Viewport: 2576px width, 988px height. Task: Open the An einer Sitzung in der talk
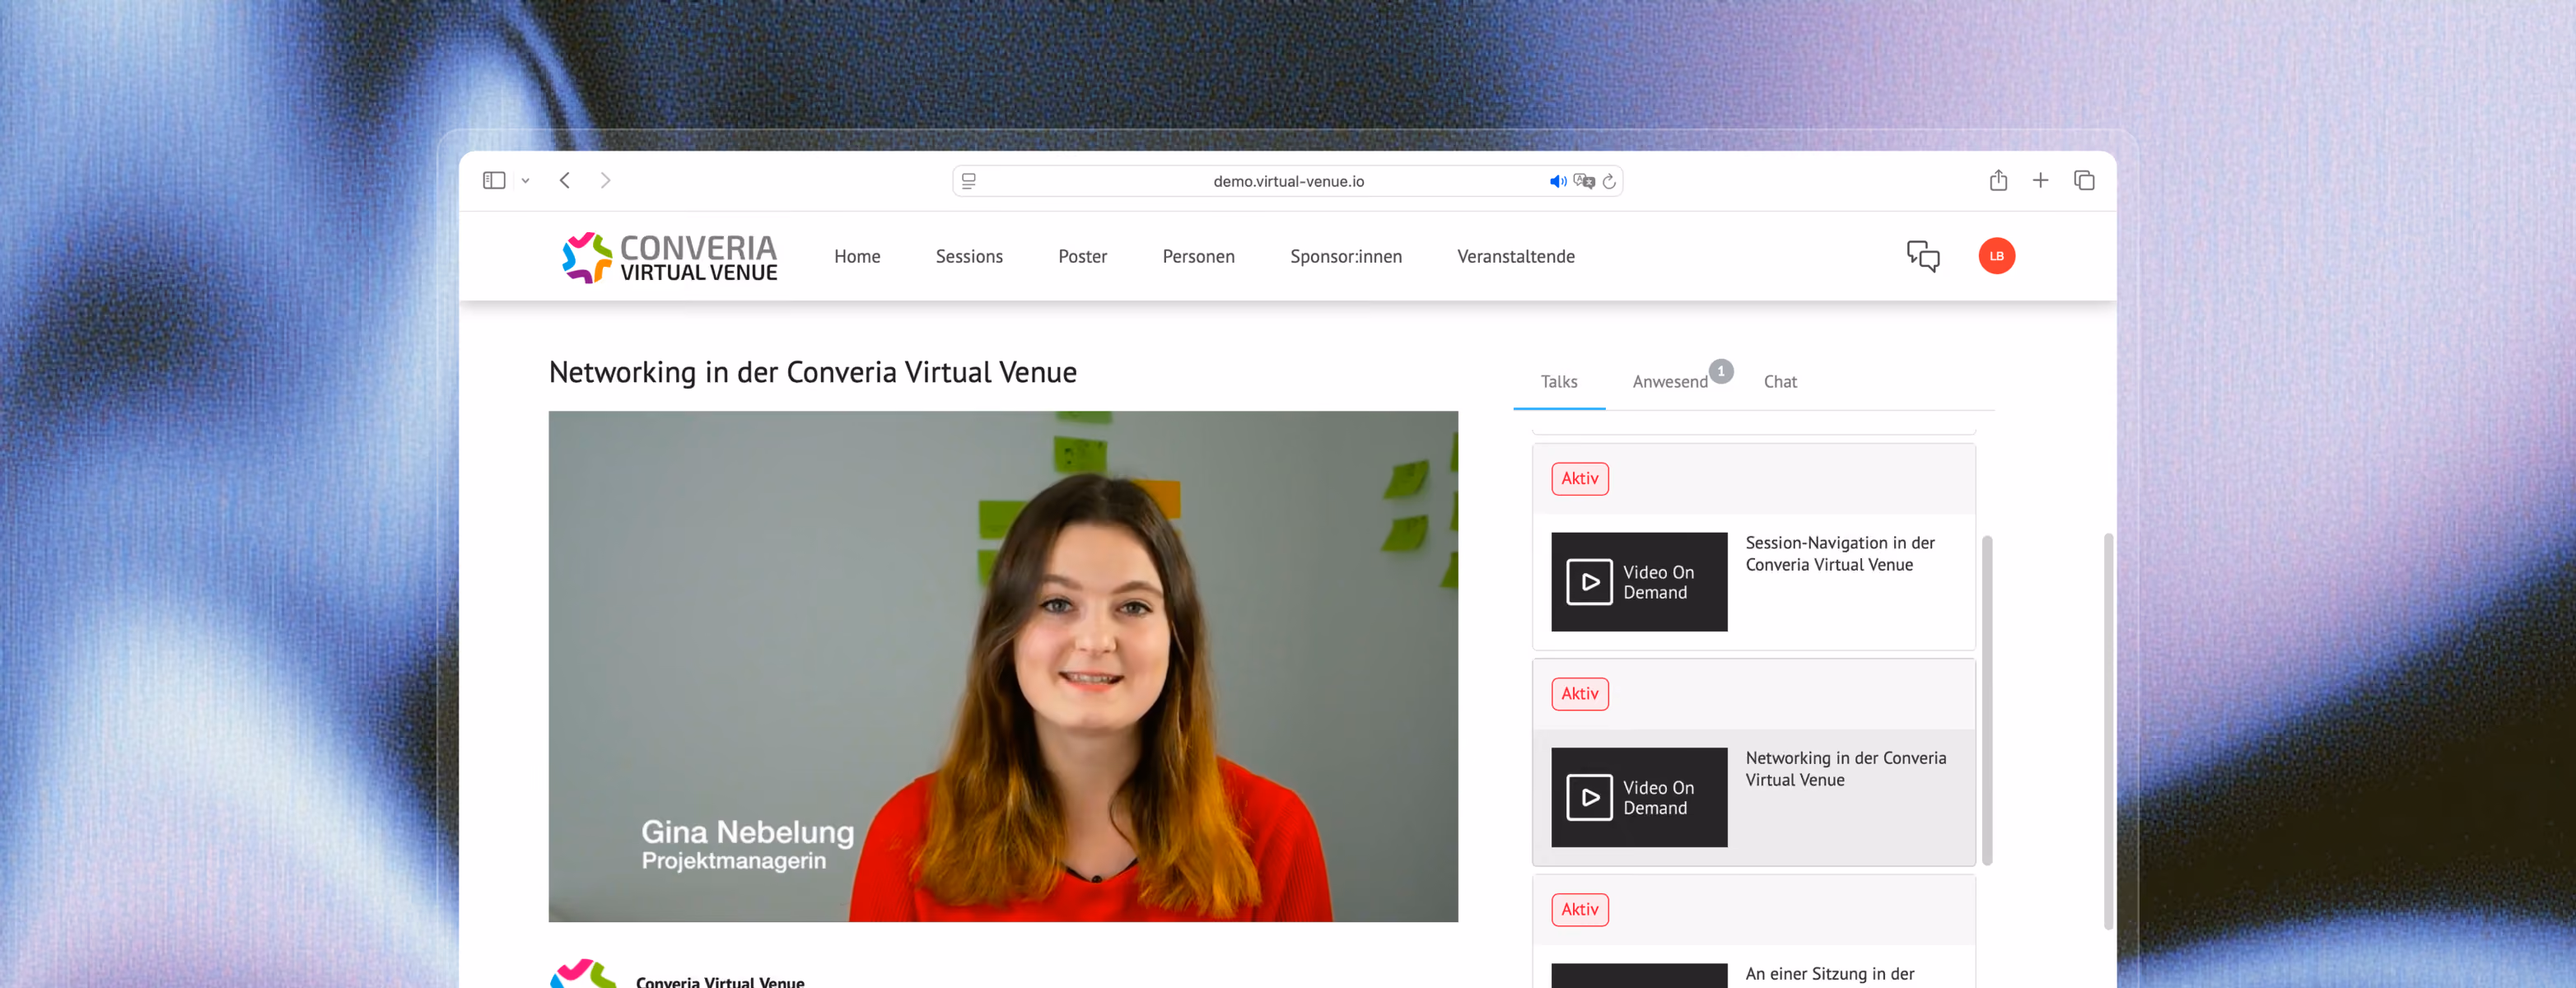pyautogui.click(x=1830, y=974)
